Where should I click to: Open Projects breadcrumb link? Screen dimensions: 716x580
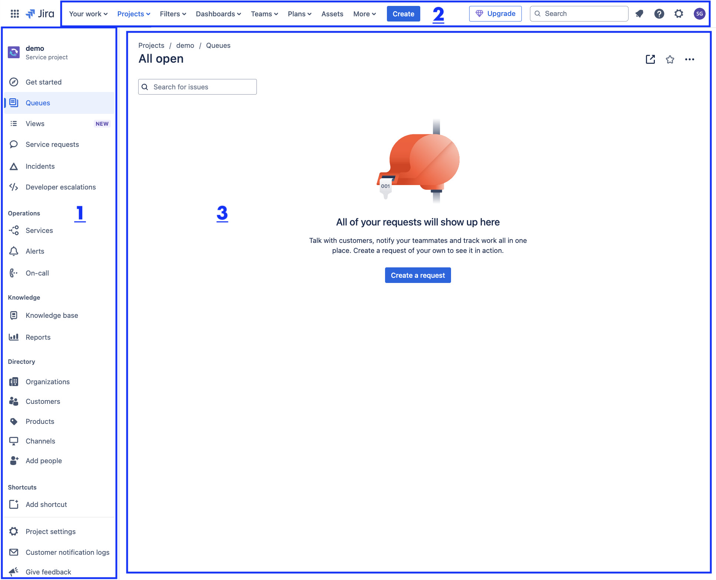pyautogui.click(x=151, y=45)
